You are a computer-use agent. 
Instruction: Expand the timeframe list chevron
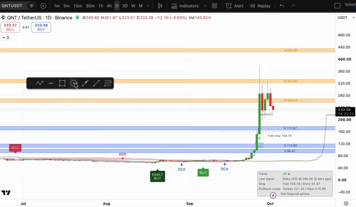tap(148, 6)
